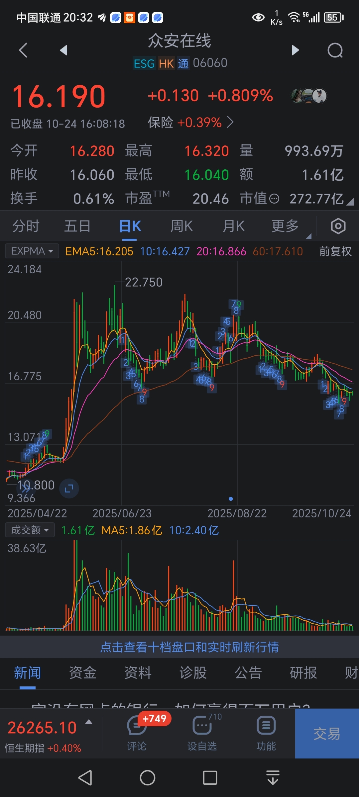Select the 日K chart tab

(x=130, y=226)
